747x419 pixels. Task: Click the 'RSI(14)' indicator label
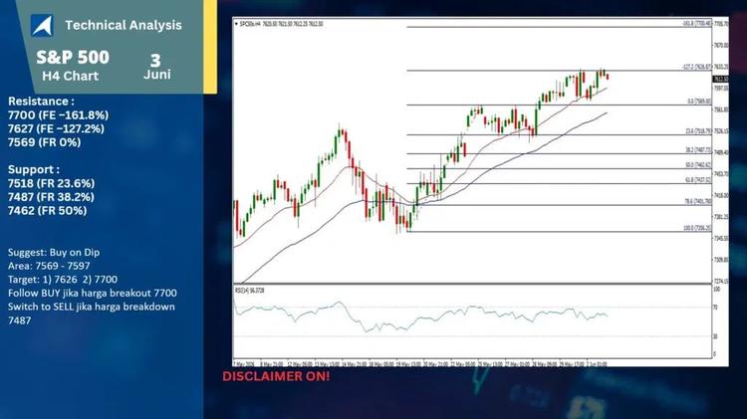(243, 290)
